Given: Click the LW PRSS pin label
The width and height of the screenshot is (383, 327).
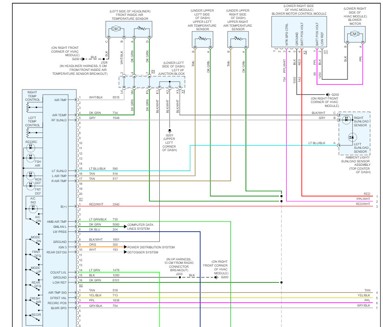Looking at the screenshot, I should tap(59, 232).
